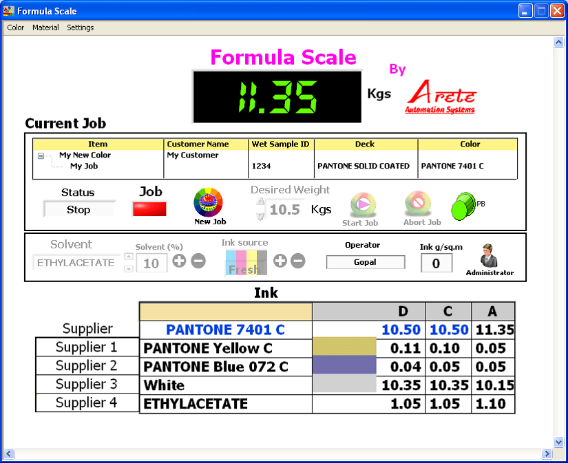Viewport: 568px width, 463px height.
Task: Click the blue PANTONE 7401 C ink header
Action: [225, 330]
